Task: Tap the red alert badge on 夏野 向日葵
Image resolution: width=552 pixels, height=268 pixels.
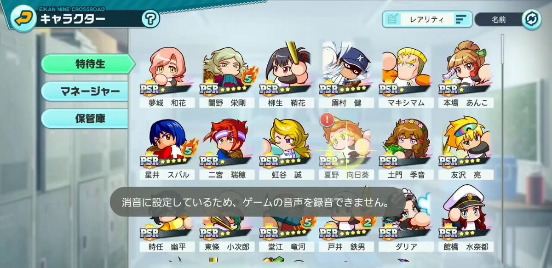Action: coord(327,120)
